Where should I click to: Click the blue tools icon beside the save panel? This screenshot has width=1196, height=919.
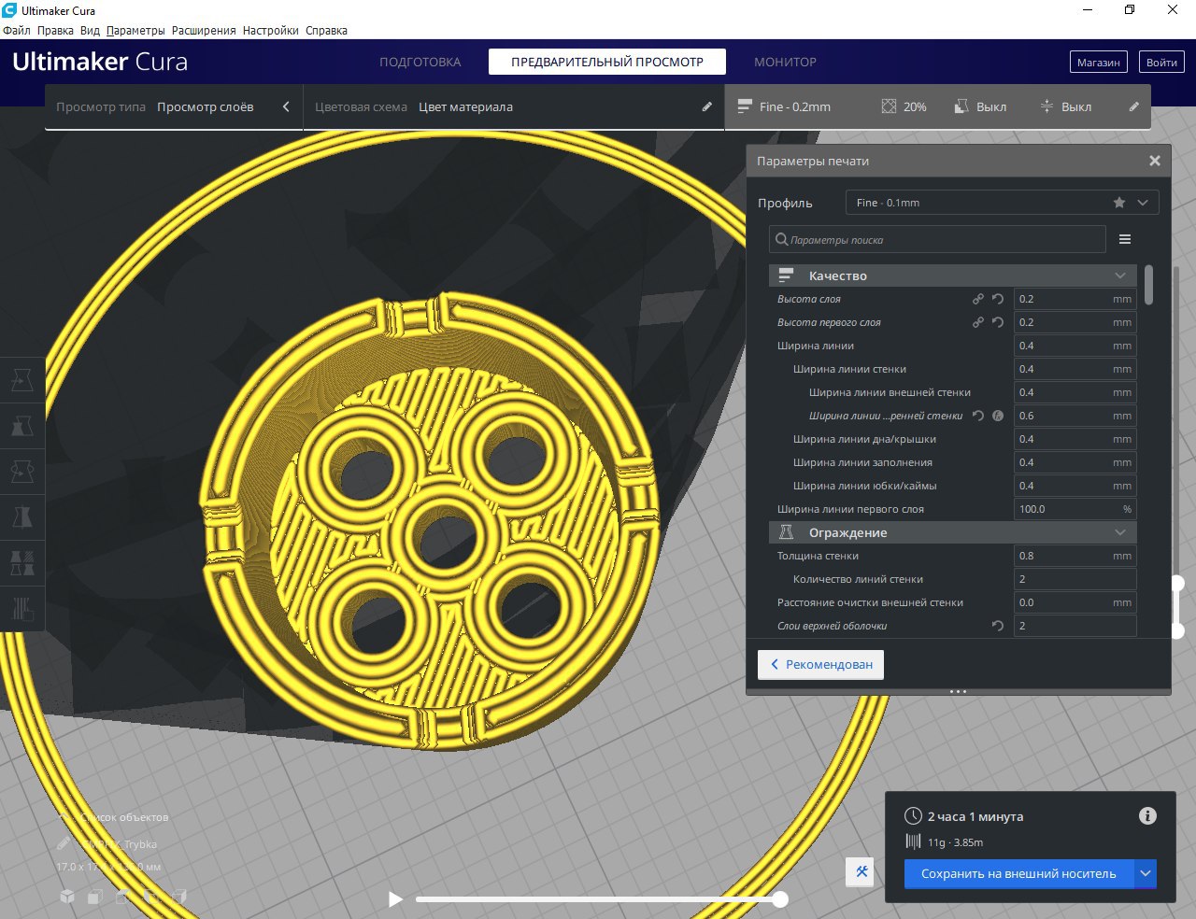coord(861,872)
